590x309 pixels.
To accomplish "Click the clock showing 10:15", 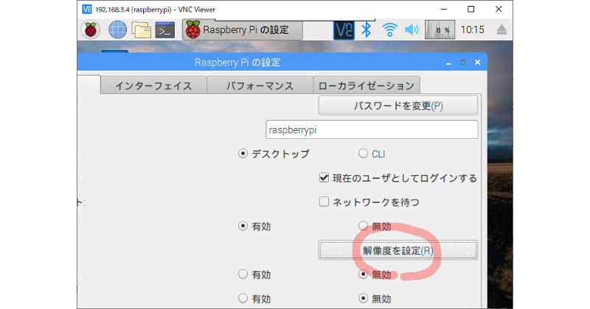I will point(473,30).
